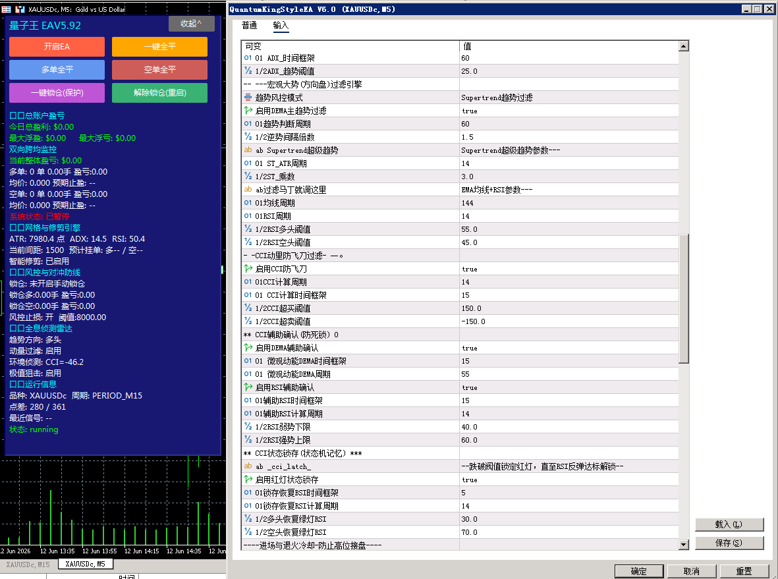This screenshot has height=579, width=778.
Task: Click the integer icon of 01均线周期 row
Action: point(248,202)
